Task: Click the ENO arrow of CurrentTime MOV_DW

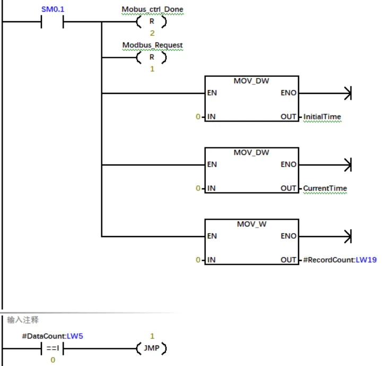Action: pyautogui.click(x=348, y=165)
